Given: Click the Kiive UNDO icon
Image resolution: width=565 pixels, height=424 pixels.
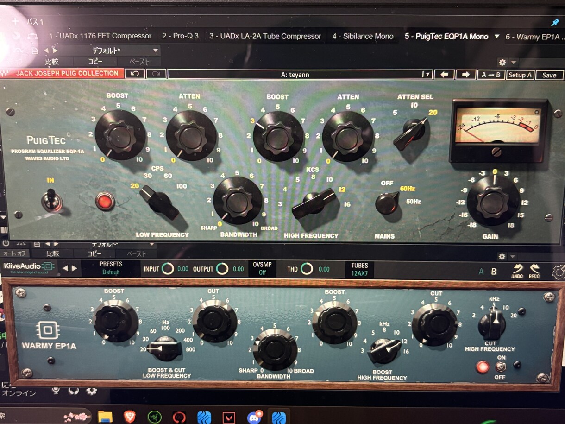Looking at the screenshot, I should pyautogui.click(x=517, y=271).
